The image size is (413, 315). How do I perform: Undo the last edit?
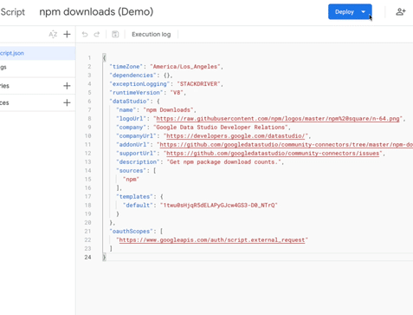[x=85, y=35]
